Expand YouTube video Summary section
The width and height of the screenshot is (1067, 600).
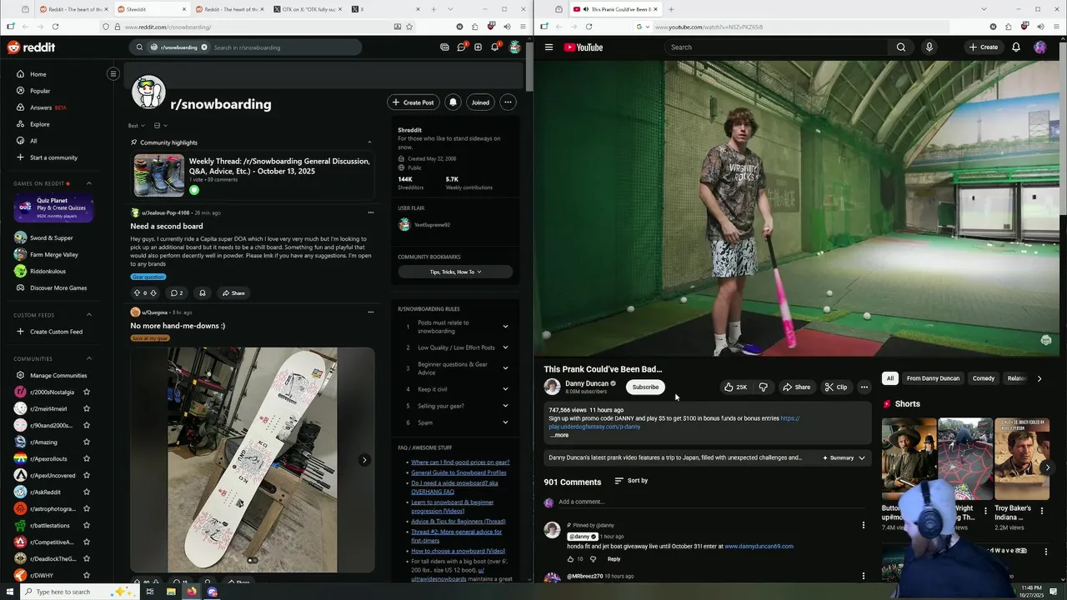click(x=844, y=457)
